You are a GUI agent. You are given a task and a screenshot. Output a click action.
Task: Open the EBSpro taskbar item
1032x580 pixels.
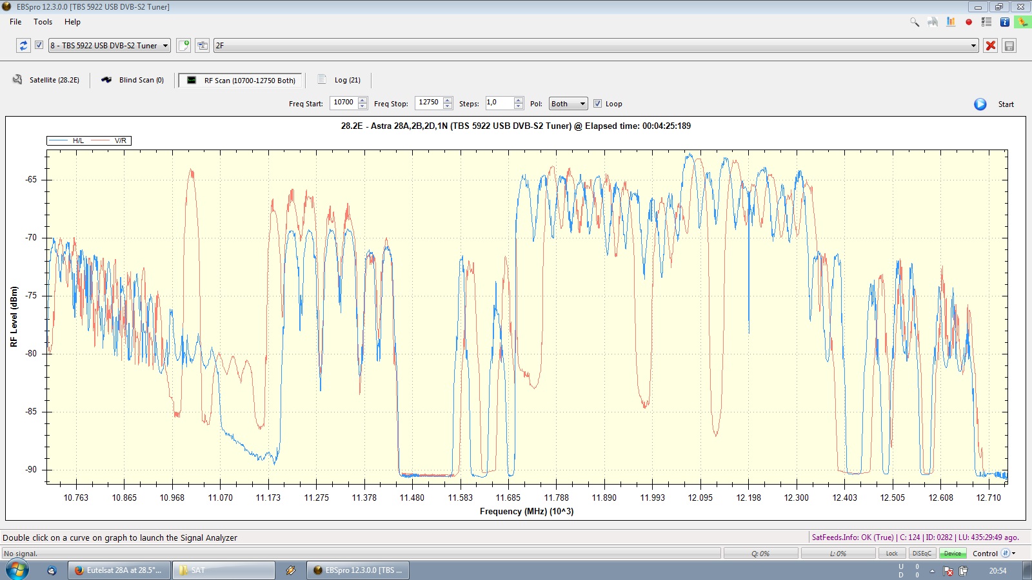[358, 570]
